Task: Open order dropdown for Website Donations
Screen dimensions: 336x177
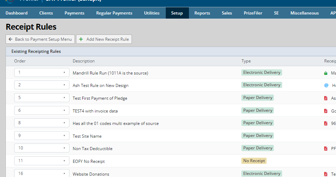Action: [x=42, y=173]
